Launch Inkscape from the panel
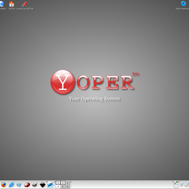This screenshot has height=189, width=189. (43, 185)
